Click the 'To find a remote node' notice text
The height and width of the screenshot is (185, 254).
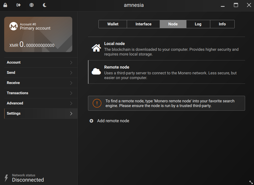[x=170, y=103]
